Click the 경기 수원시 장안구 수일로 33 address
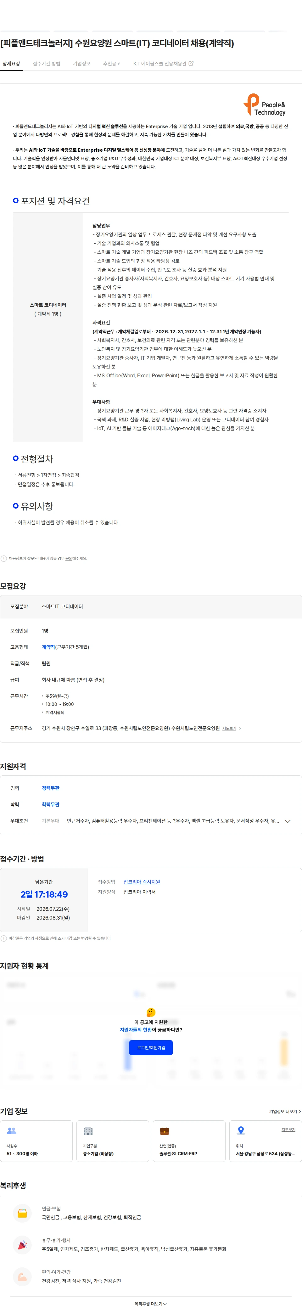302x1307 pixels. [x=131, y=728]
